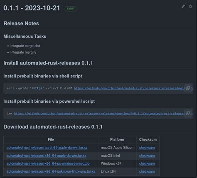This screenshot has width=197, height=178.
Task: Click Install automated-rust-releases 0.1.1 heading
Action: click(48, 63)
